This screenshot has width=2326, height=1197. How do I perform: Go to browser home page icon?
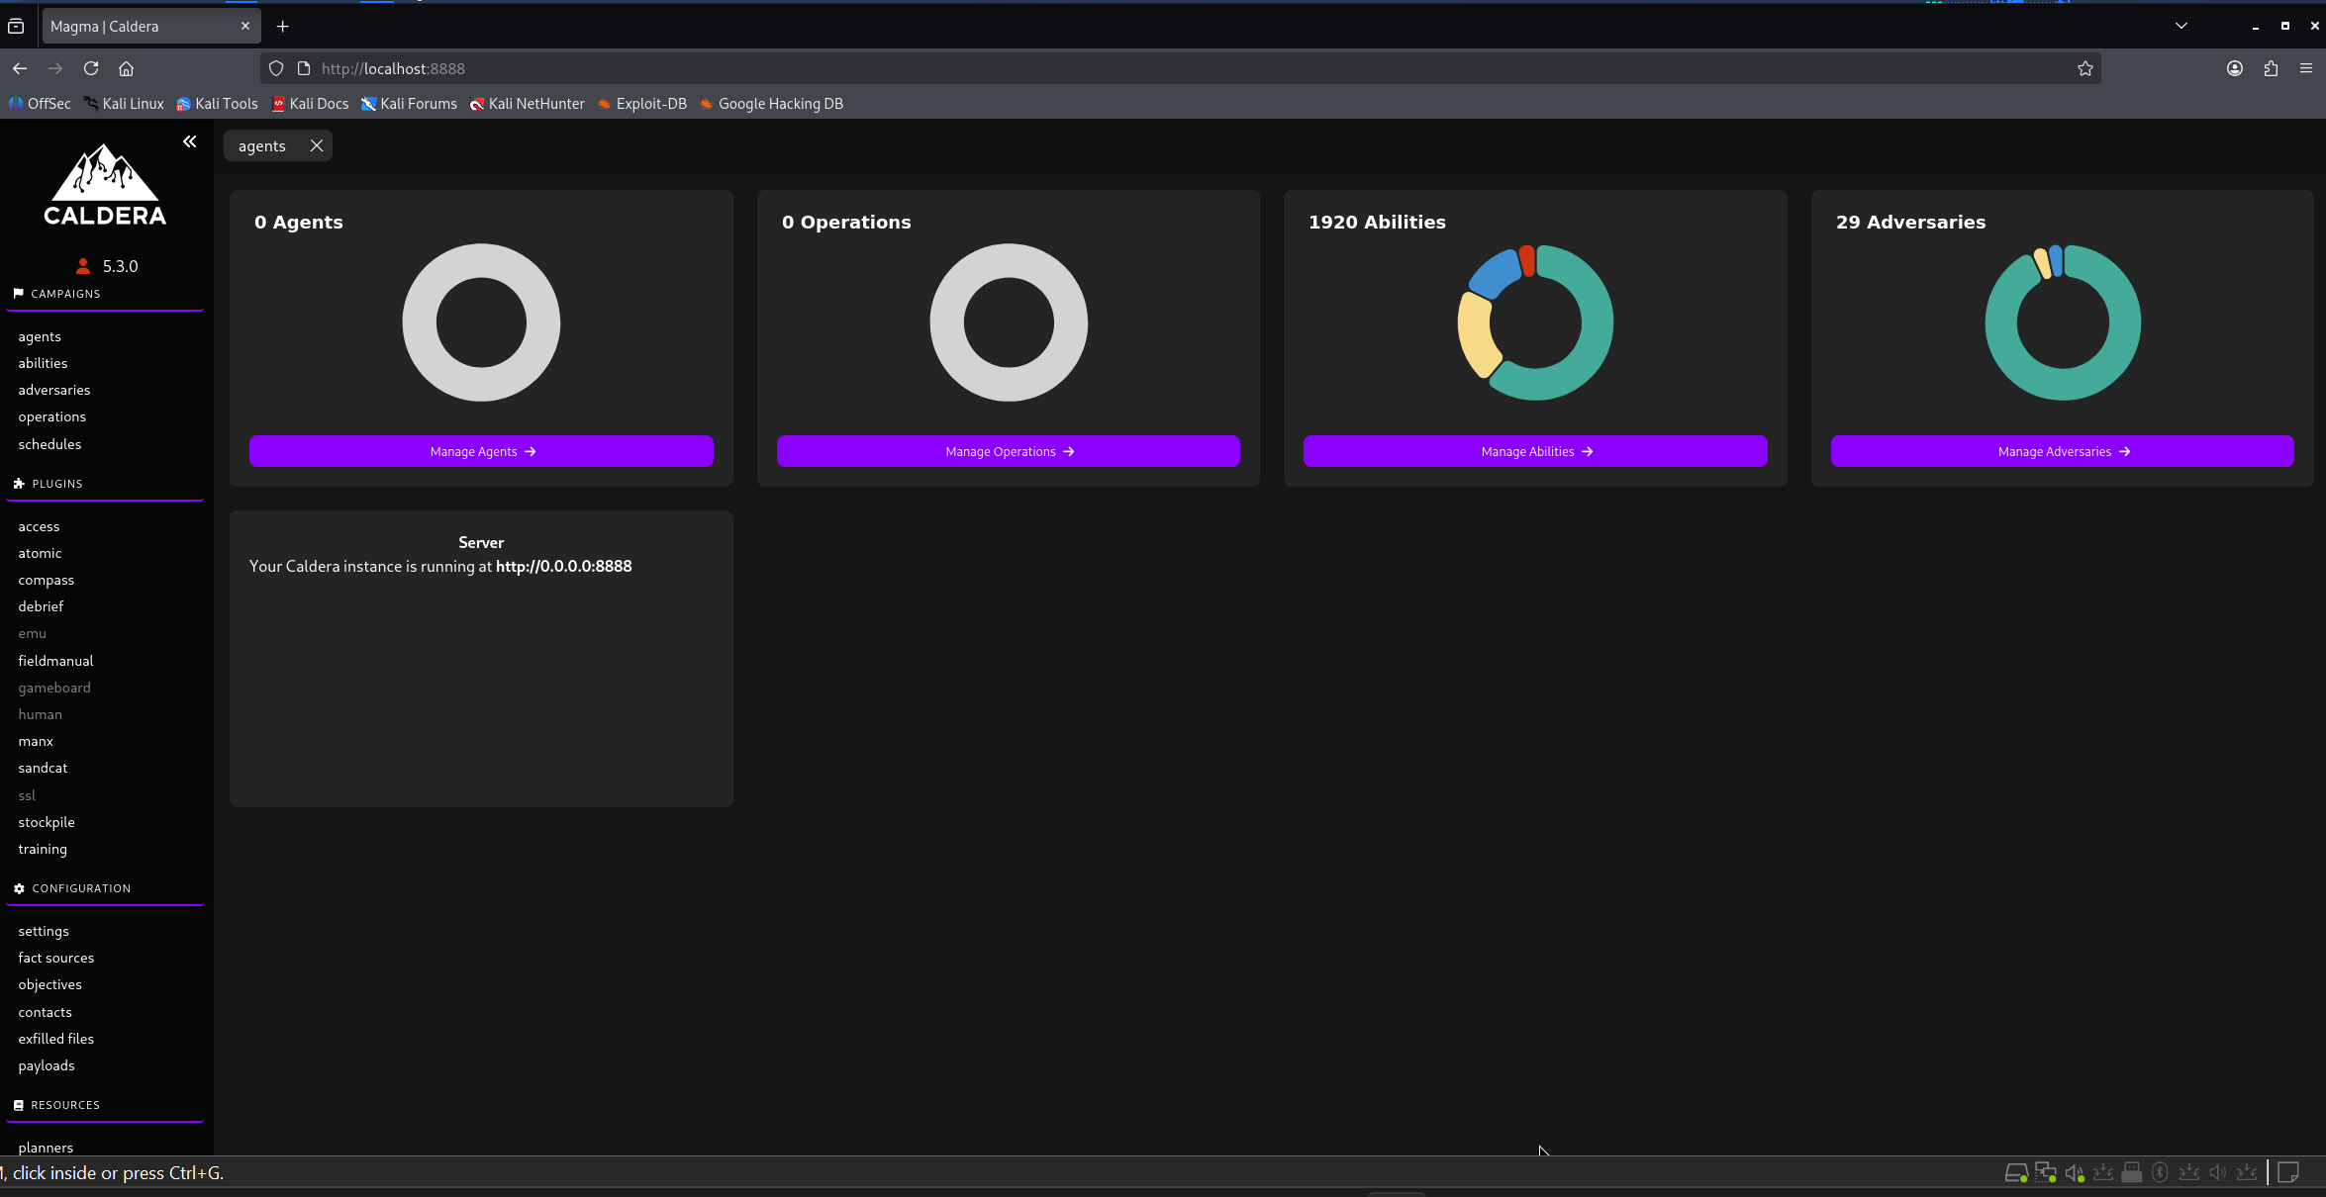(126, 68)
